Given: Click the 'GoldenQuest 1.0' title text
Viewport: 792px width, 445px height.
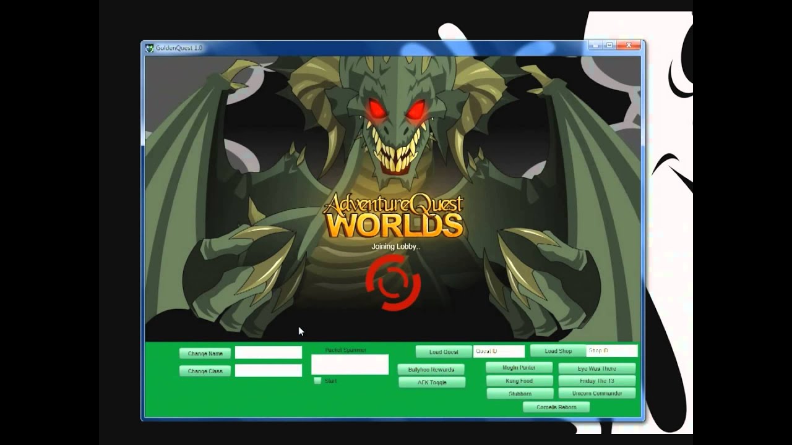Looking at the screenshot, I should (x=179, y=48).
